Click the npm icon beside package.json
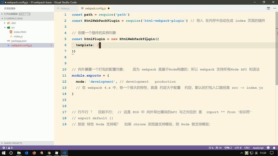278x156 pixels. coord(9,41)
